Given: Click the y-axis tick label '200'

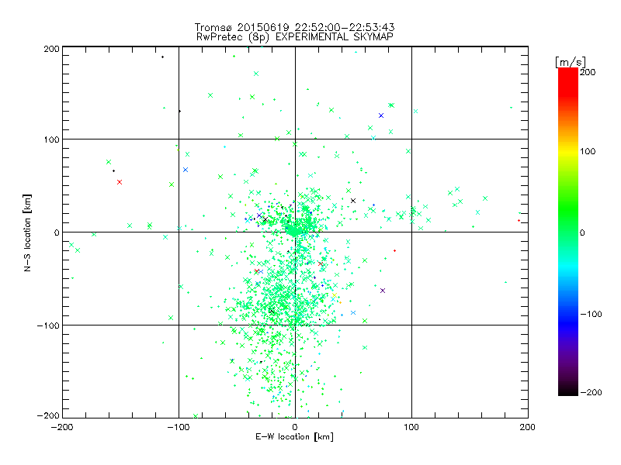Looking at the screenshot, I should coord(51,49).
